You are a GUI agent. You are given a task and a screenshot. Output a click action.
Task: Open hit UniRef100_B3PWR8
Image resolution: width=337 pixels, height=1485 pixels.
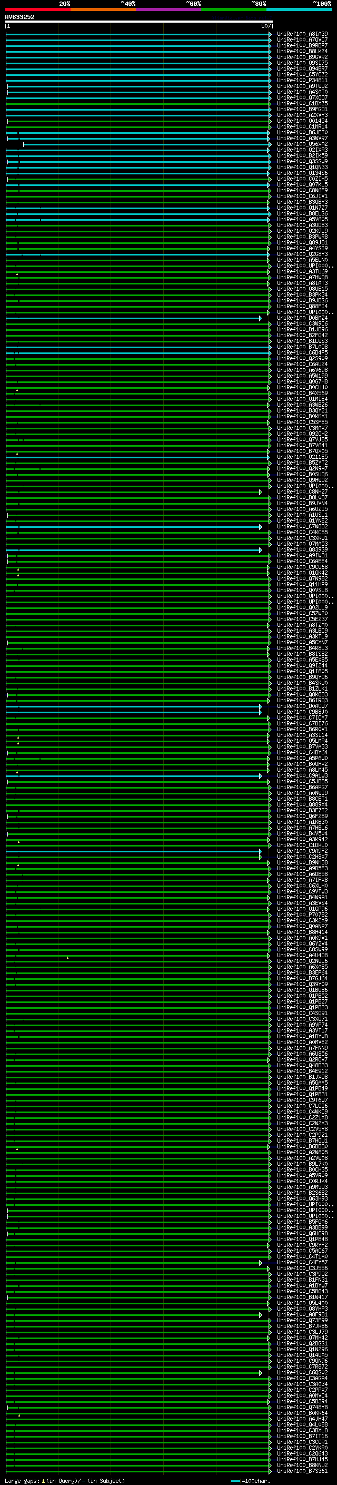point(302,237)
